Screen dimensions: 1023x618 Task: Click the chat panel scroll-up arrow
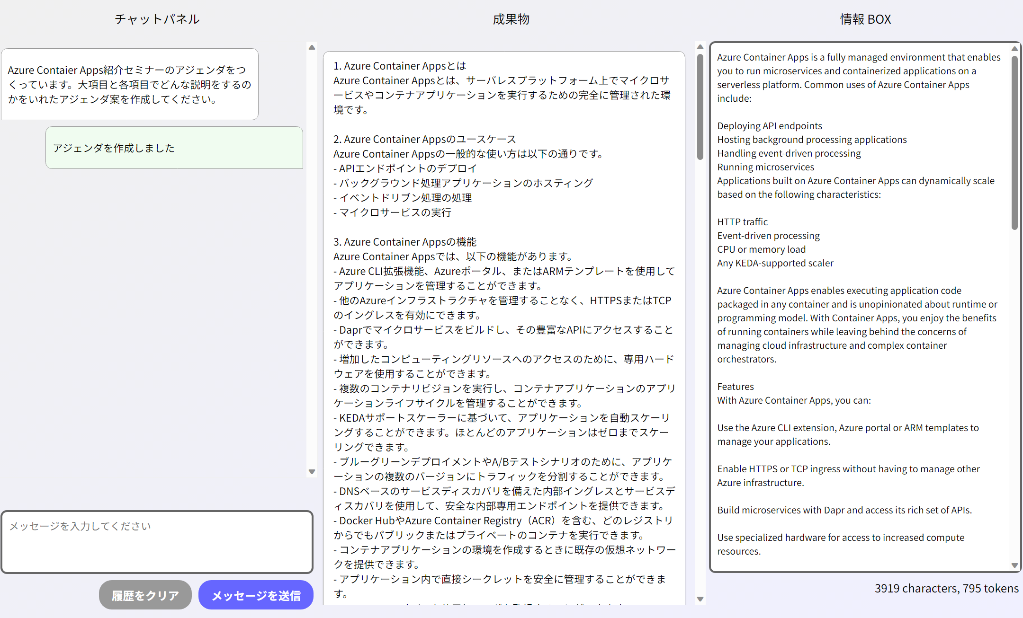[x=312, y=47]
